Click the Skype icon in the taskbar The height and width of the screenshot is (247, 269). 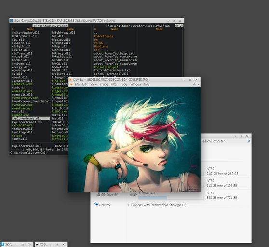[x=2, y=244]
